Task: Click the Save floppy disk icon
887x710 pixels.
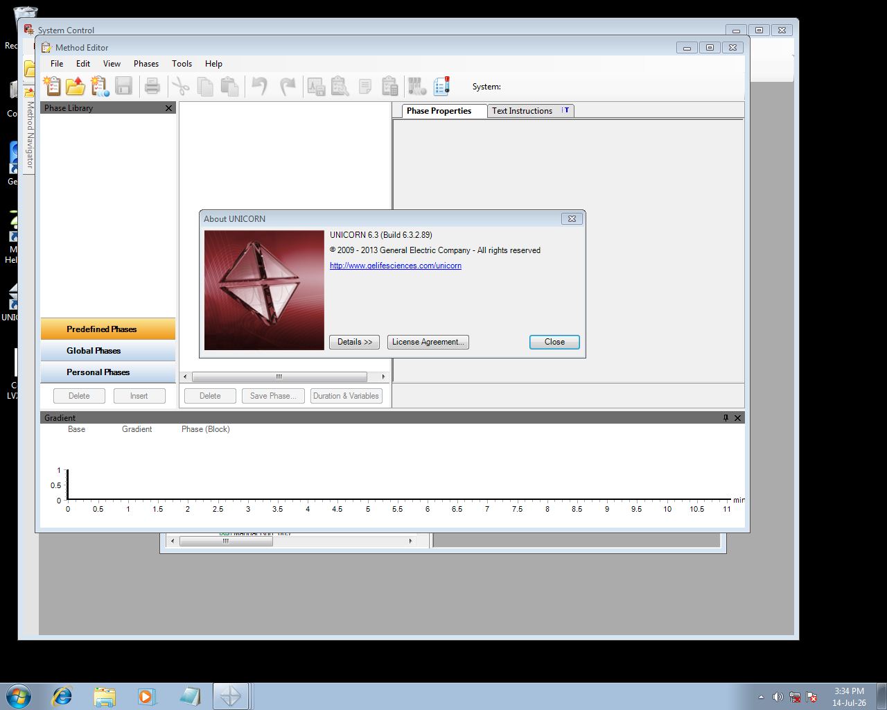Action: click(x=123, y=86)
